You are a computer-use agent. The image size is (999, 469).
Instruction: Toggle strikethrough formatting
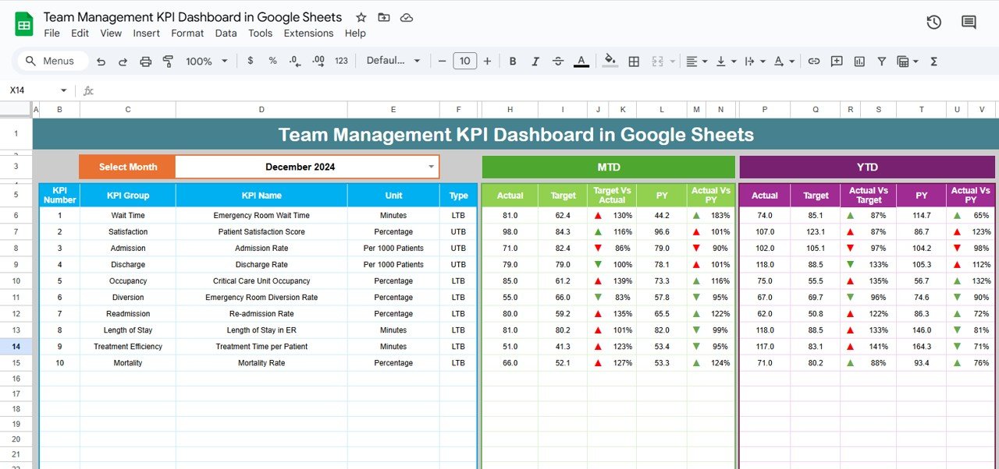(557, 61)
